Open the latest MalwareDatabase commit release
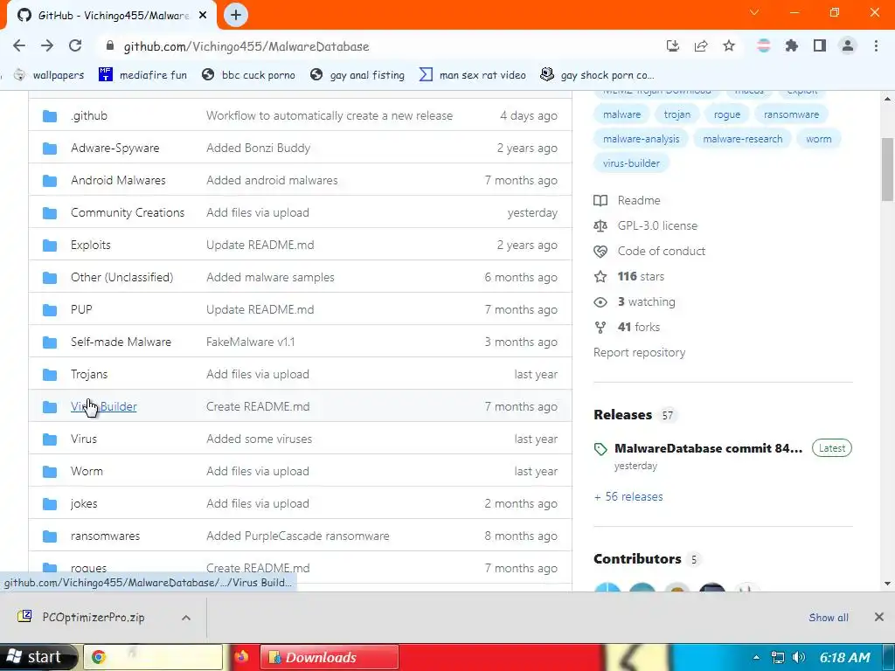This screenshot has width=895, height=671. coord(708,448)
